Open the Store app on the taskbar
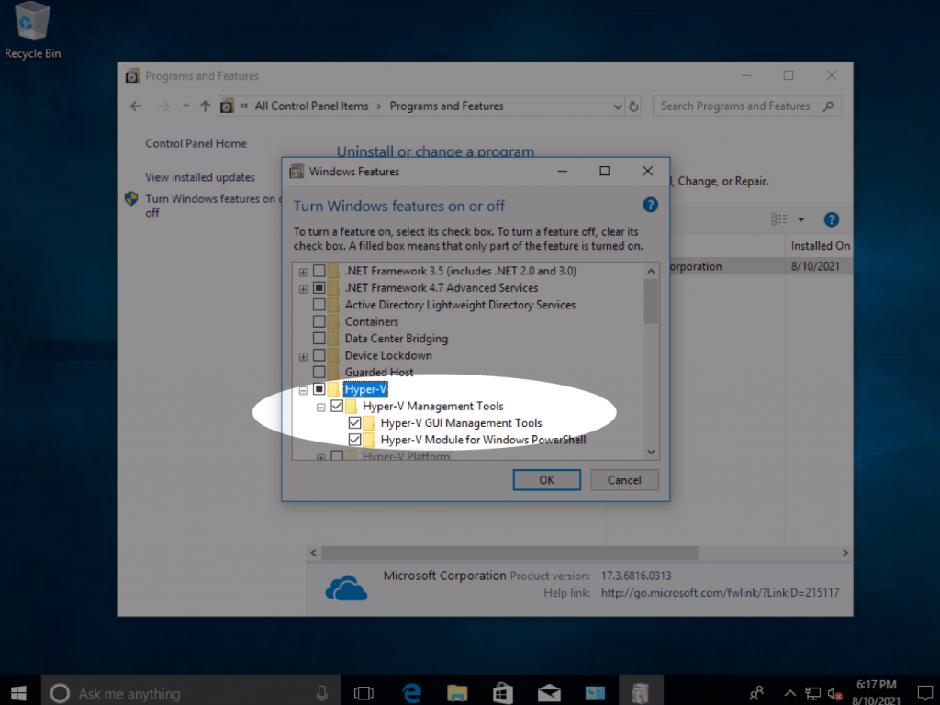The height and width of the screenshot is (705, 940). pos(502,693)
